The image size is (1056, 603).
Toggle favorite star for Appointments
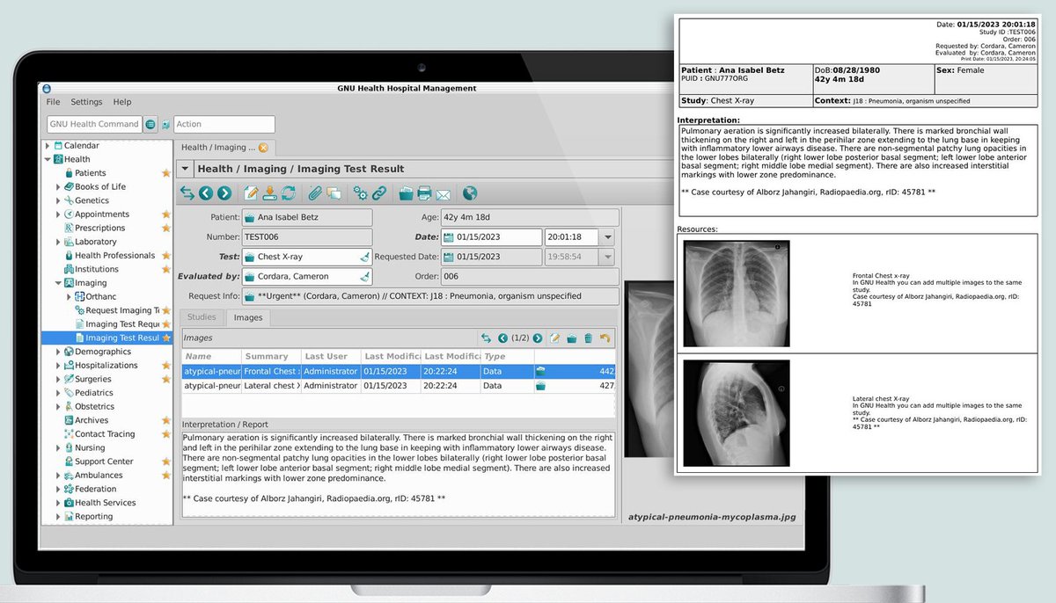point(166,214)
